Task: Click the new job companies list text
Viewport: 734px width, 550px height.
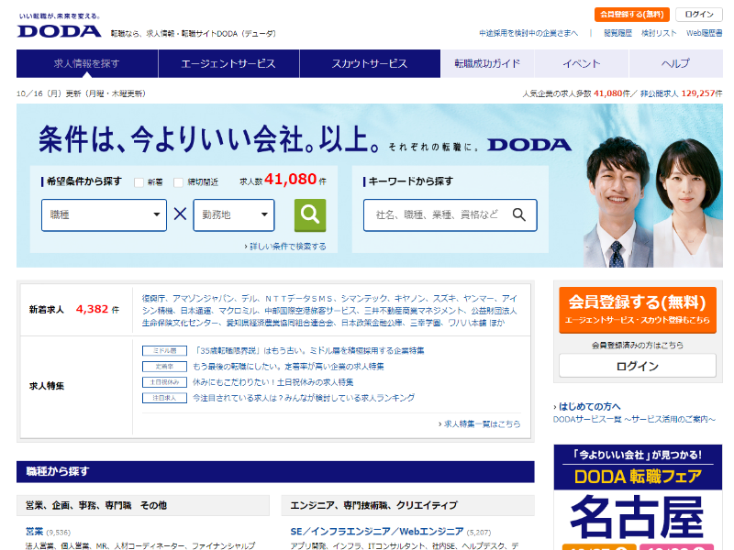Action: [329, 311]
